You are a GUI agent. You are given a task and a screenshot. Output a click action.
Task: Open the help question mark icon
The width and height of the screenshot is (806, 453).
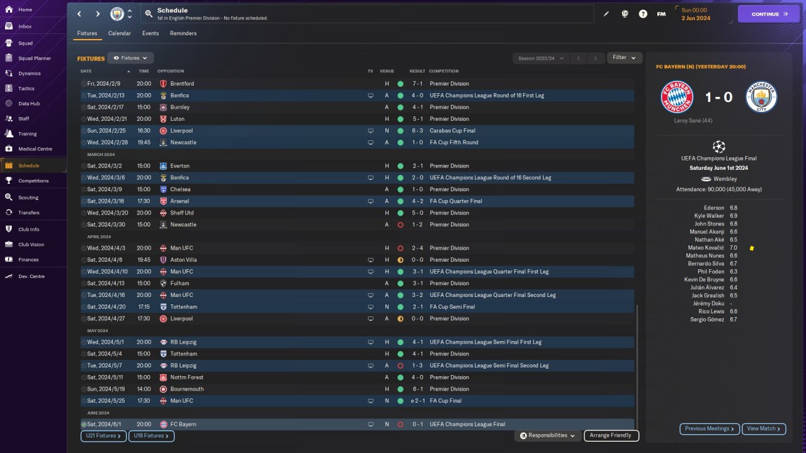(643, 14)
